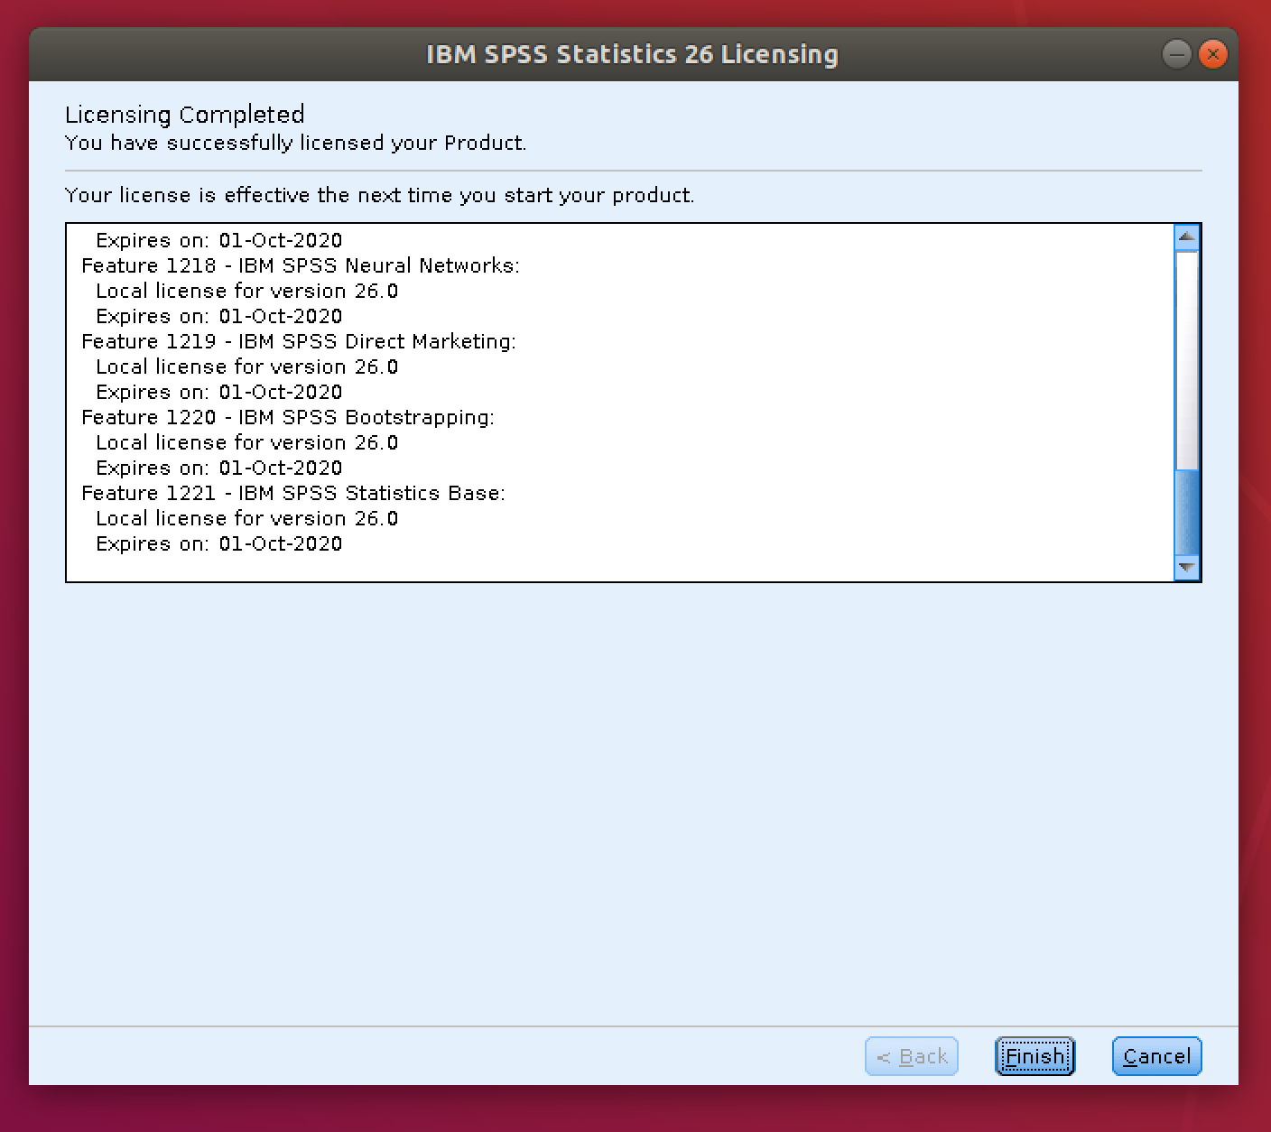Click the 'Your license is effective' message

click(x=379, y=195)
